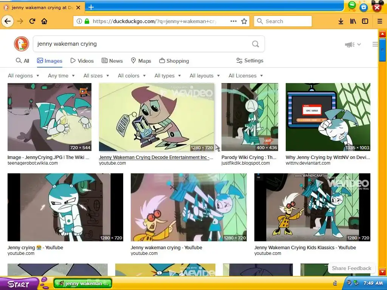Open a new tab with the plus icon
Screen dimensions: 387x290
pyautogui.click(x=91, y=7)
